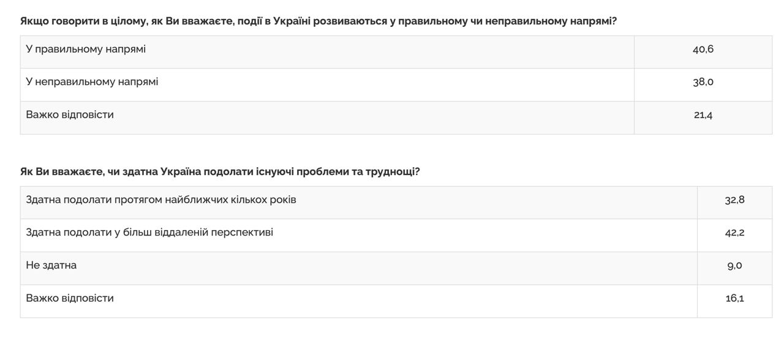Select the 'Не здатна' row label

pos(51,266)
